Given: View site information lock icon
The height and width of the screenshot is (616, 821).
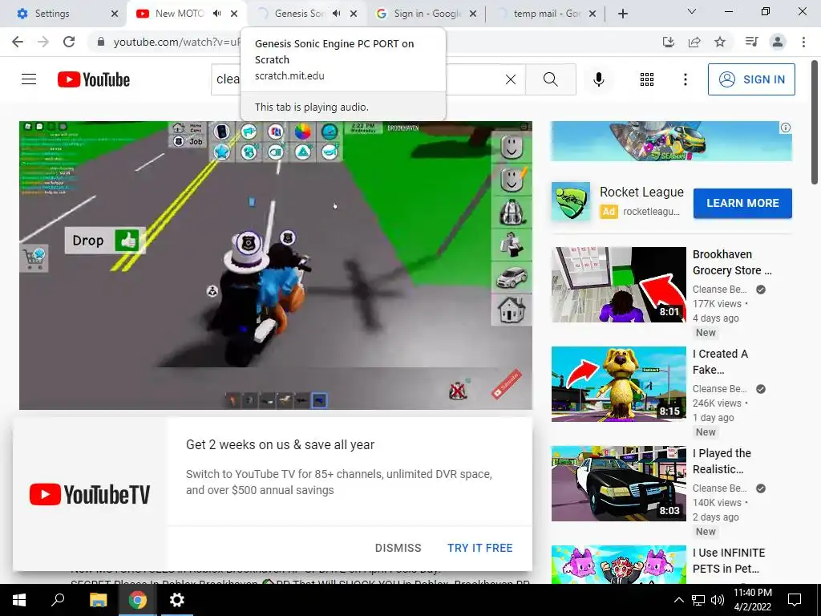Looking at the screenshot, I should (101, 42).
